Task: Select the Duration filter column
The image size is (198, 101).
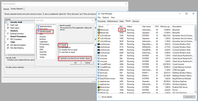Action: (43, 37)
